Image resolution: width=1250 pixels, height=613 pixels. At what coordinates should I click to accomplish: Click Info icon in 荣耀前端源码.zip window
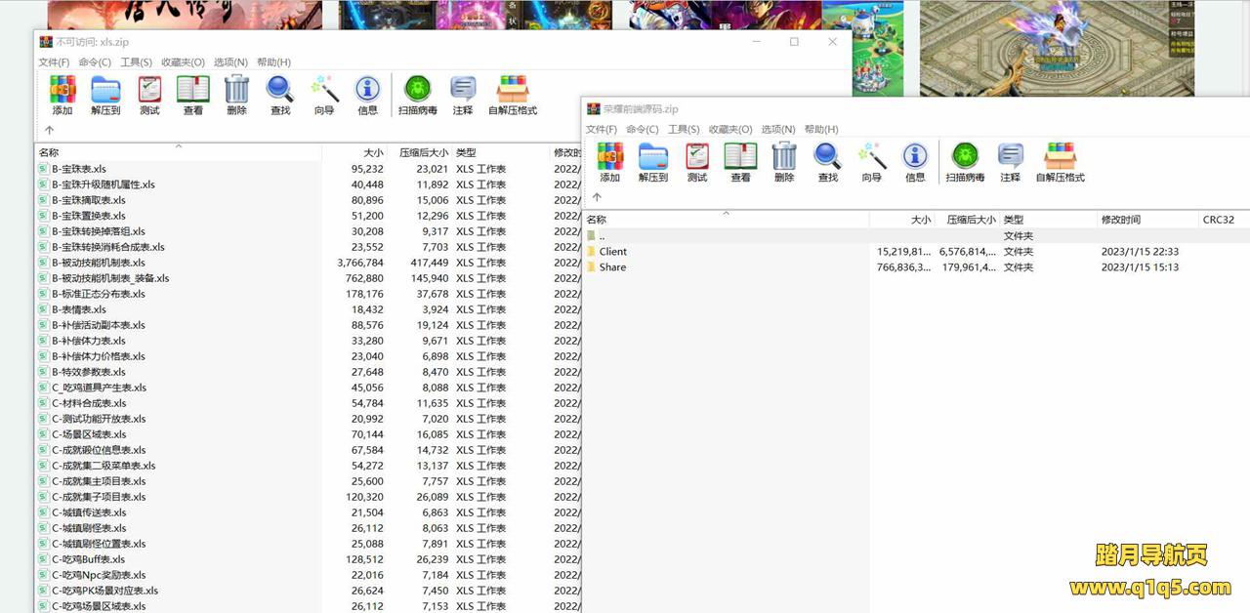(915, 162)
